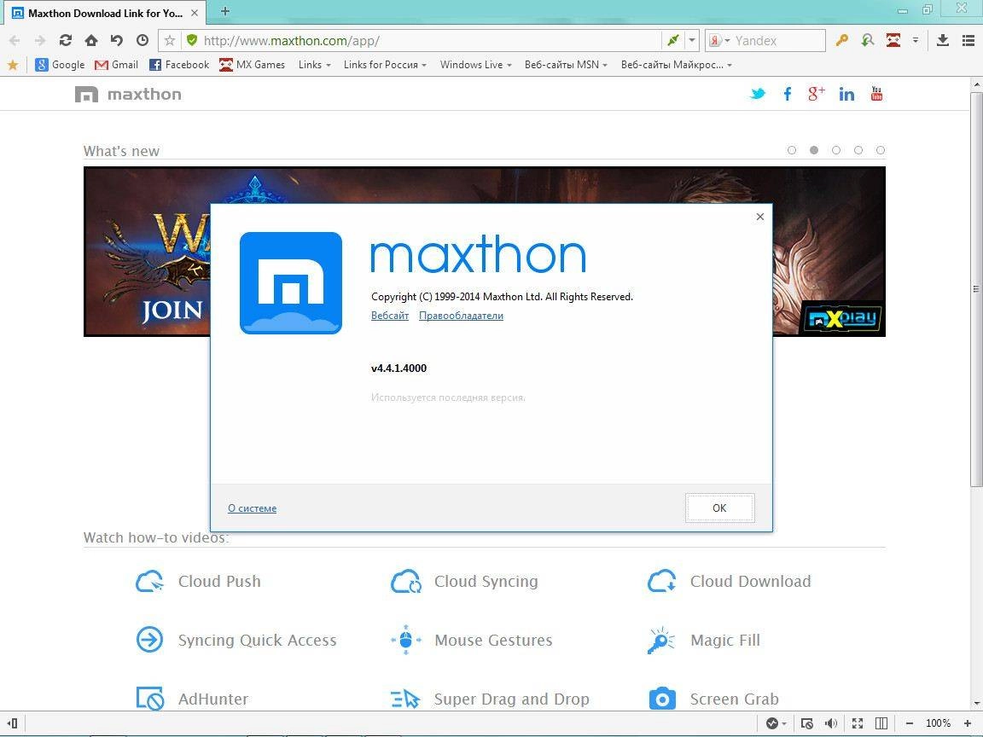Expand the Веб-сайты MSN folder

point(566,65)
